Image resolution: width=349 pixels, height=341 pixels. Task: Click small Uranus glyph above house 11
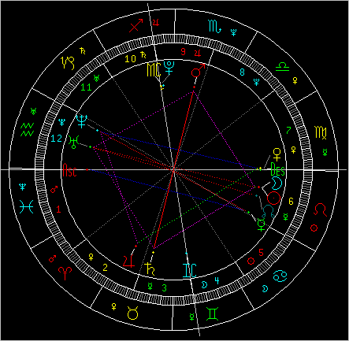pyautogui.click(x=97, y=78)
